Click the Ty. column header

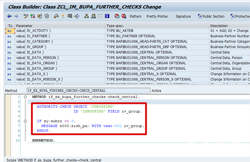(10, 26)
